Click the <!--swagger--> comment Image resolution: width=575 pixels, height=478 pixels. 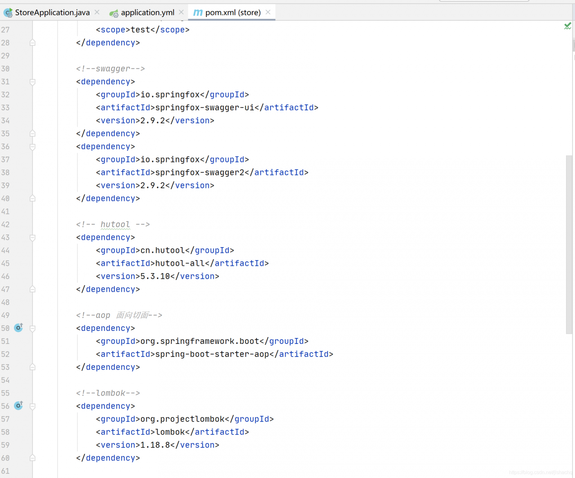click(x=111, y=69)
